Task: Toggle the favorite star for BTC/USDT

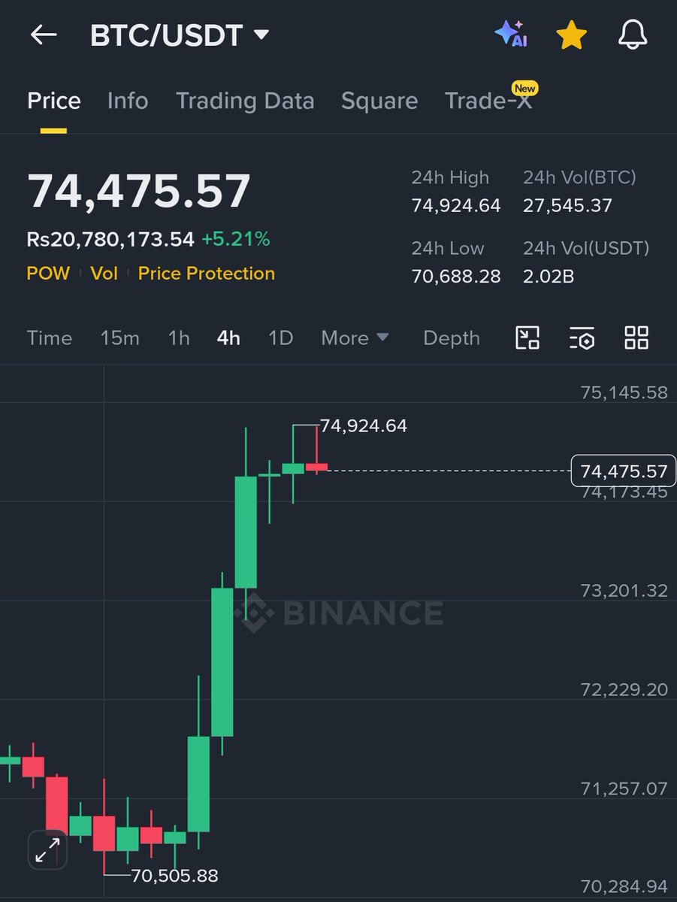Action: 571,35
